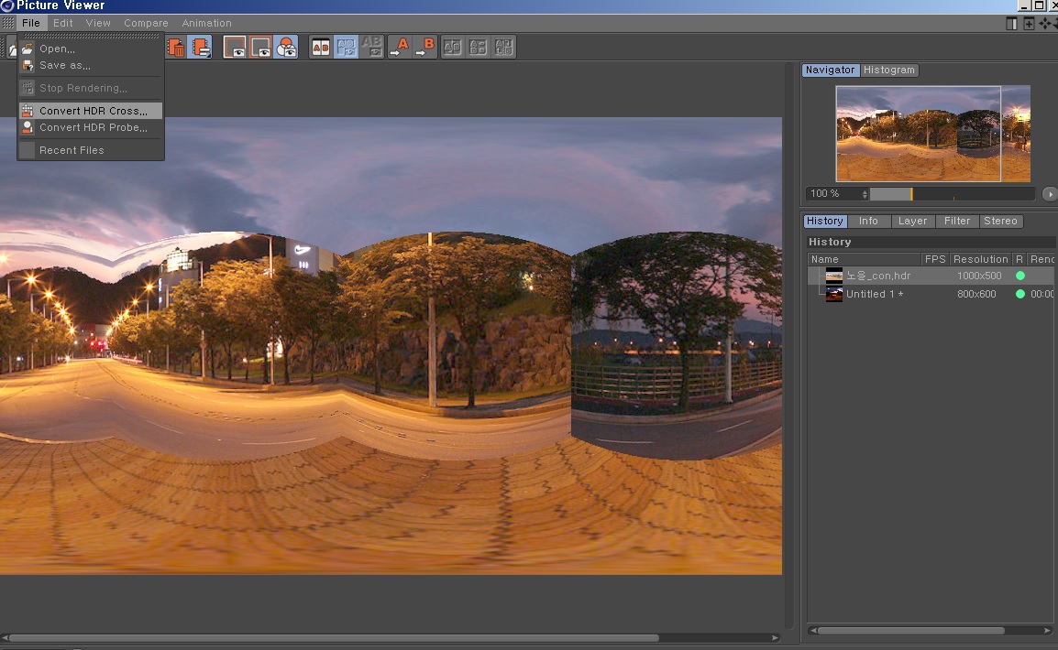This screenshot has height=650, width=1058.
Task: Click the Set as A compare icon
Action: [400, 47]
